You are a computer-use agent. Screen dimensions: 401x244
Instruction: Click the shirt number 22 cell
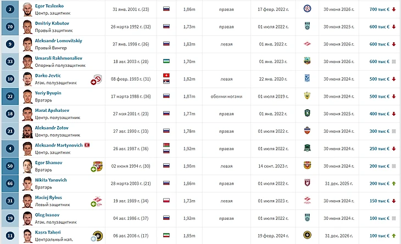point(10,97)
